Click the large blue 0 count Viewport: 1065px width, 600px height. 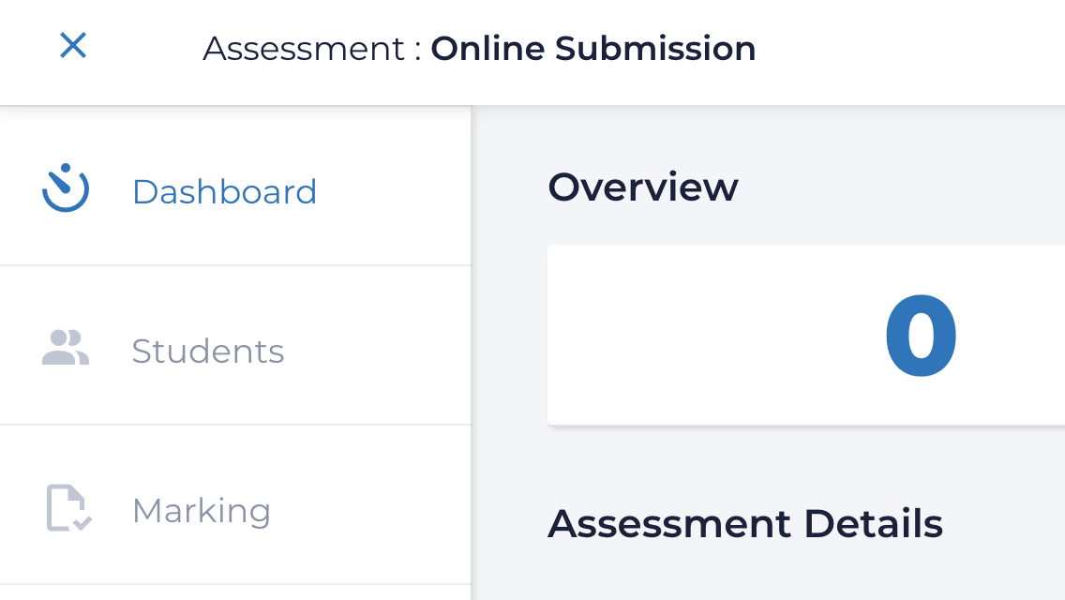[921, 337]
